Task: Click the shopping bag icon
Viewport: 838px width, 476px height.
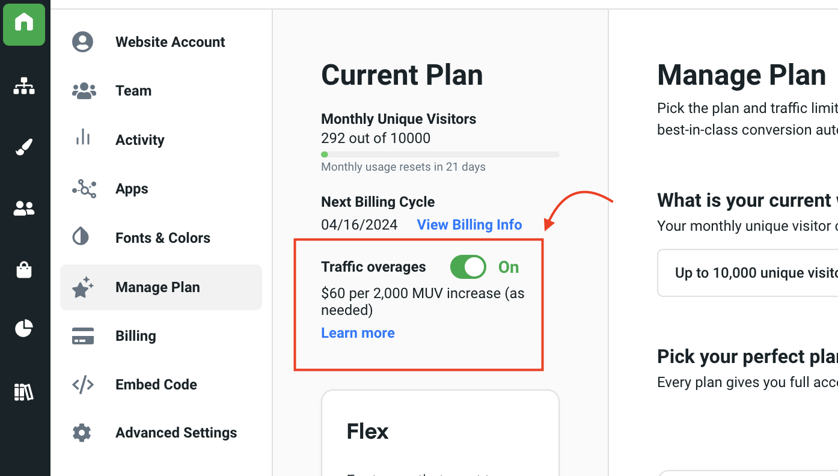Action: pos(24,270)
